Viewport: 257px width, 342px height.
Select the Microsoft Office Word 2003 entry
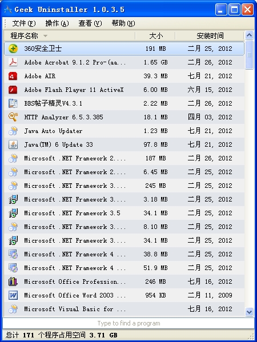click(x=124, y=295)
